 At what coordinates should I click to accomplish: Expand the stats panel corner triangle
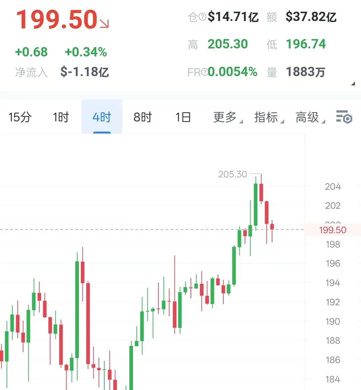click(x=353, y=83)
